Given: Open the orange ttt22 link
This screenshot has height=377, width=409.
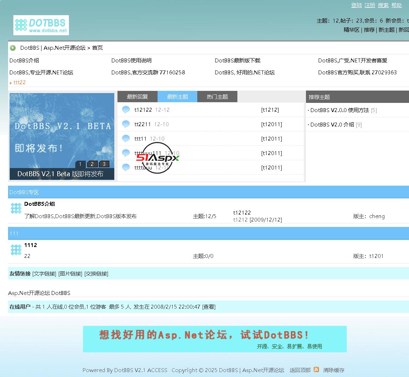Looking at the screenshot, I should pos(20,82).
